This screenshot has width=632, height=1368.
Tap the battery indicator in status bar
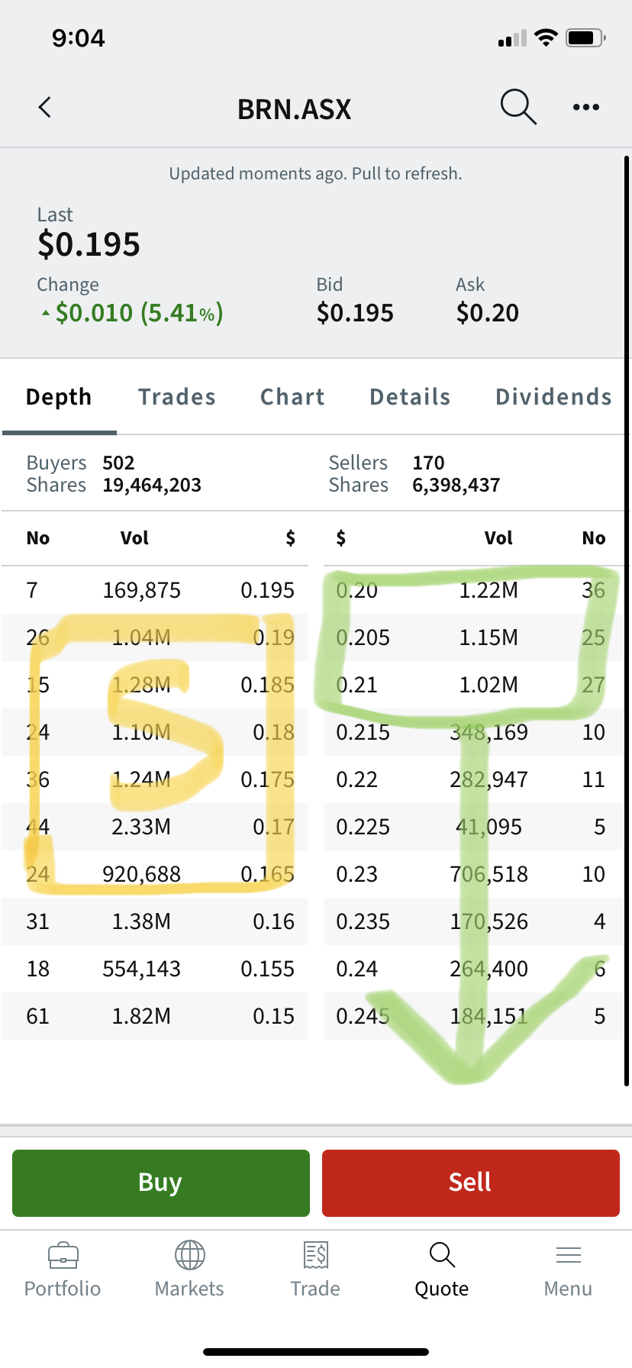point(585,38)
